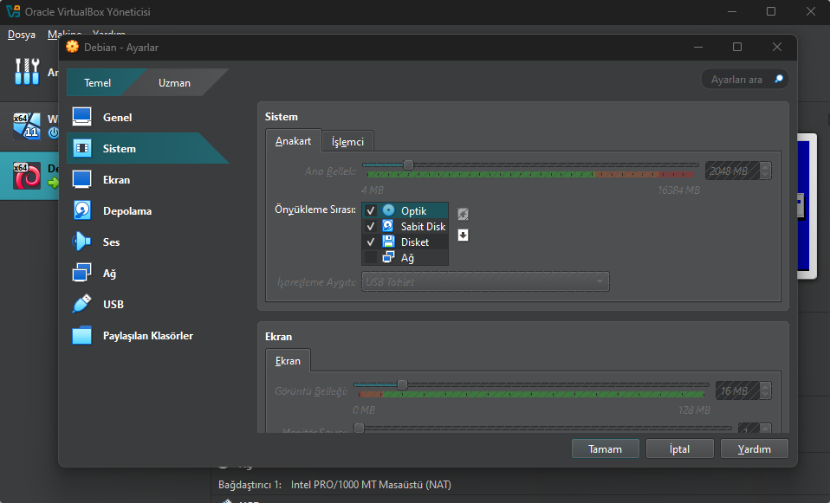Image resolution: width=830 pixels, height=503 pixels.
Task: Switch to Uzman expert mode tab
Action: click(174, 83)
